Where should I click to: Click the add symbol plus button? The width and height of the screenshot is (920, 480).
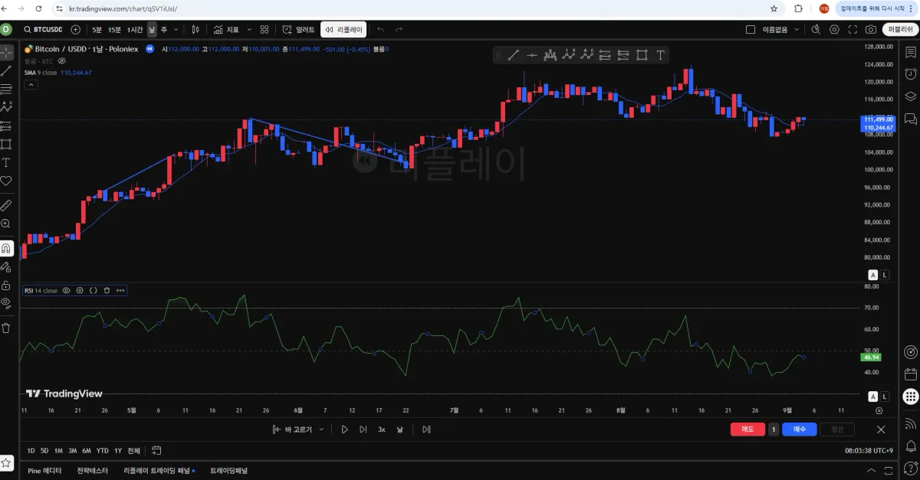[x=75, y=30]
